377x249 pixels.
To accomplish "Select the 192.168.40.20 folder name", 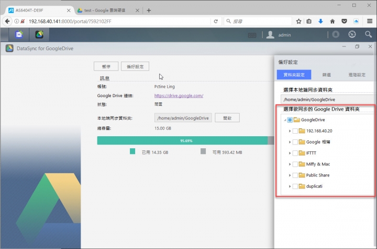I will pyautogui.click(x=319, y=131).
